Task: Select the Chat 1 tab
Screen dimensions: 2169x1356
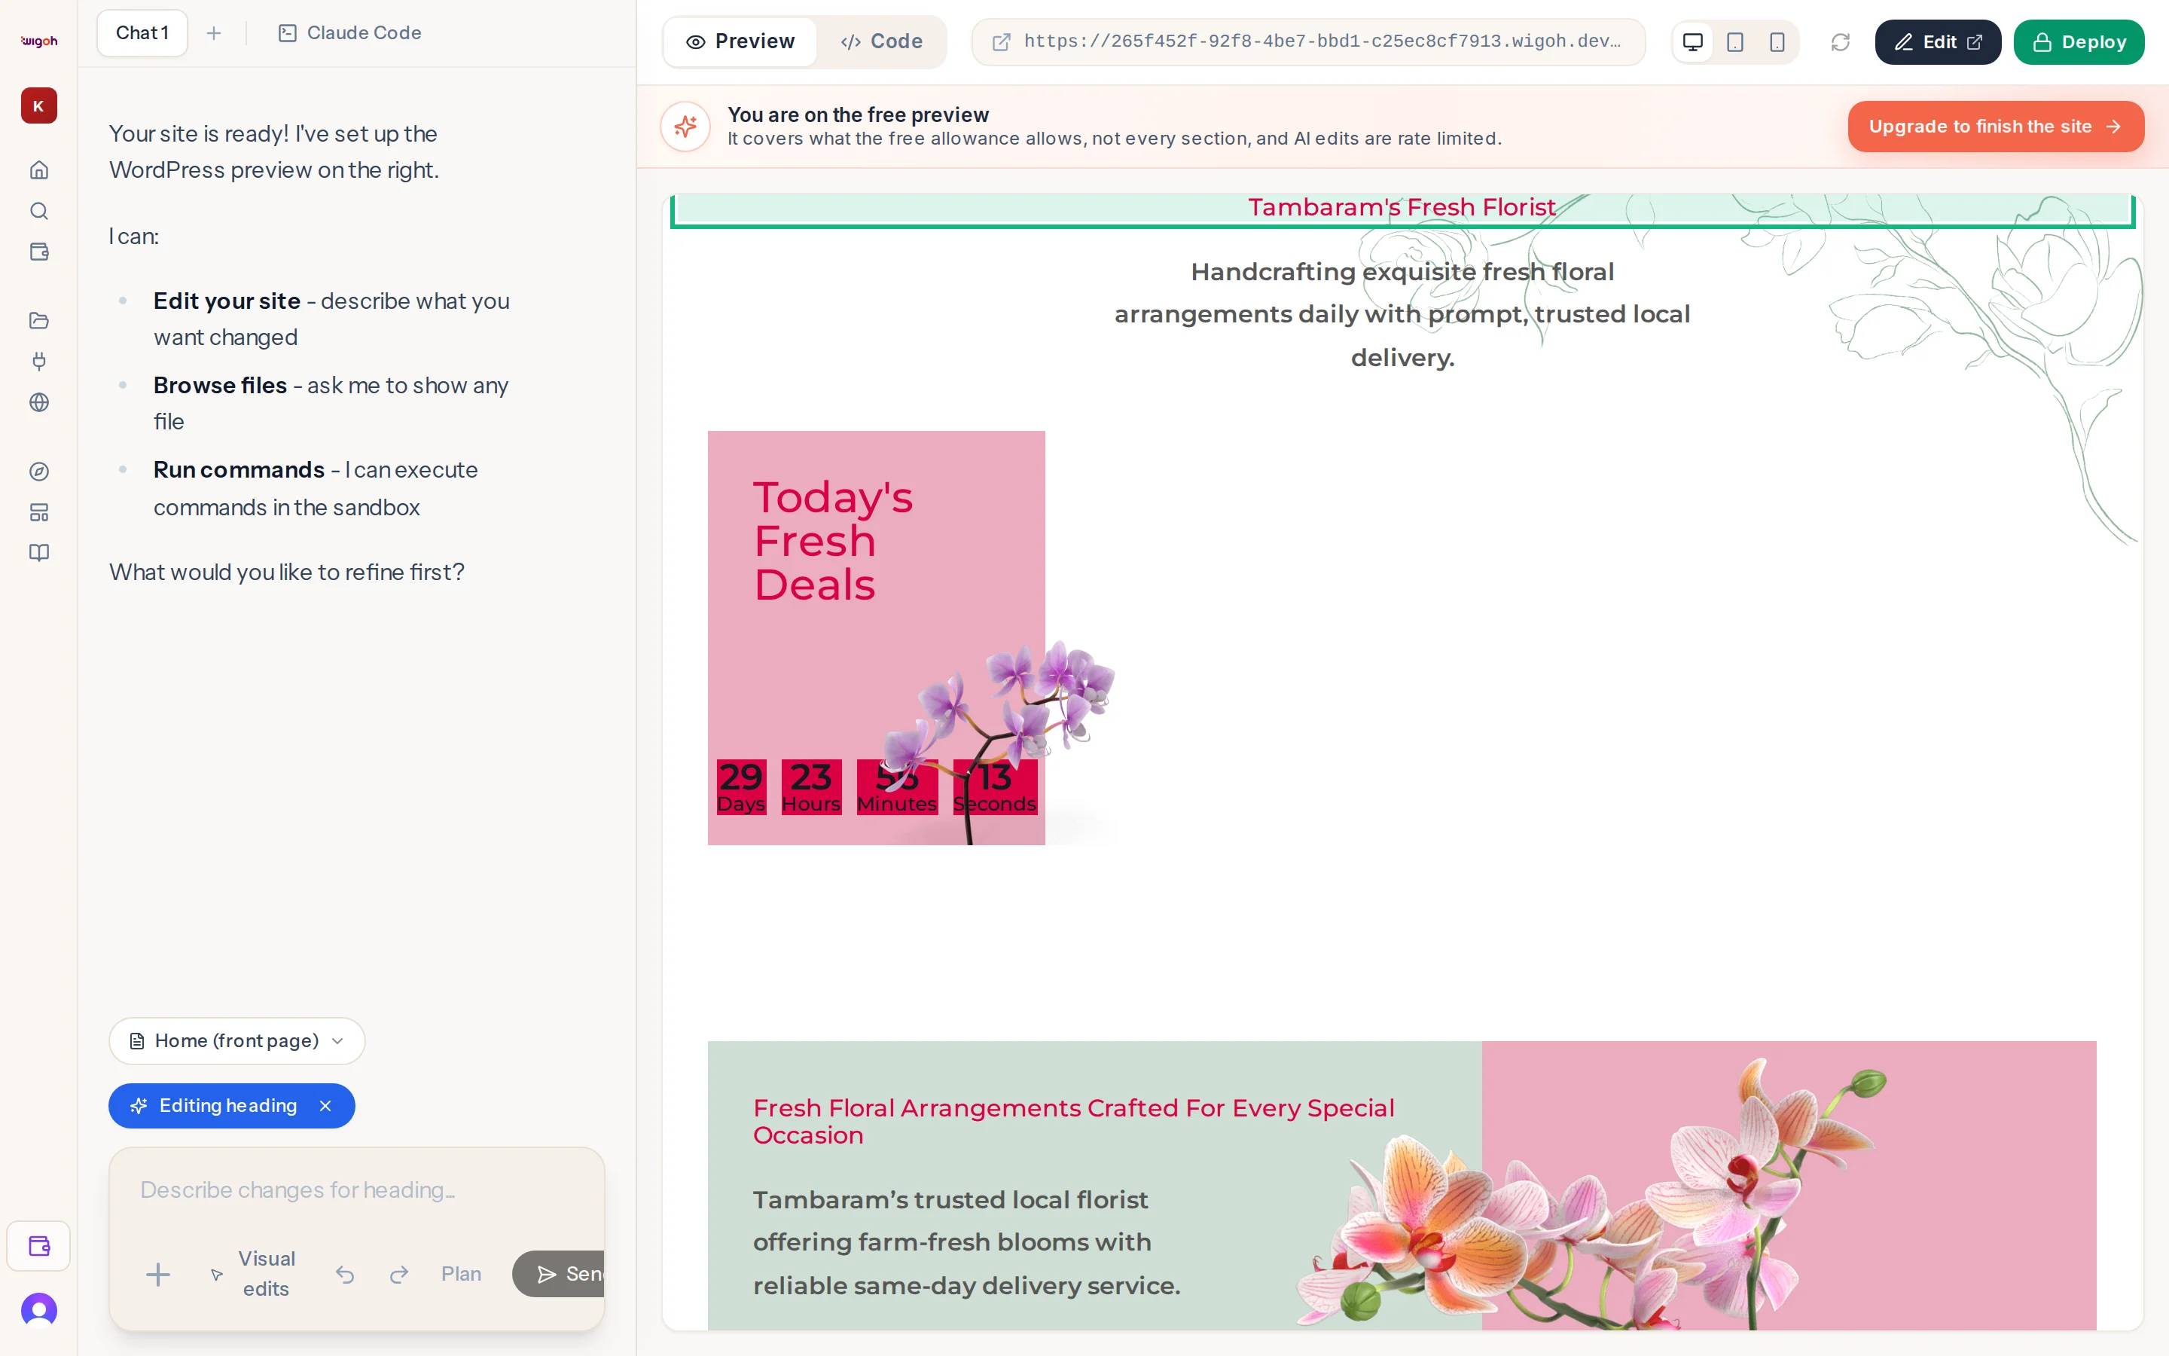Action: tap(142, 33)
